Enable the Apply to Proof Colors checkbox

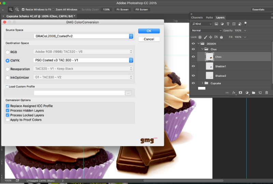click(x=8, y=120)
